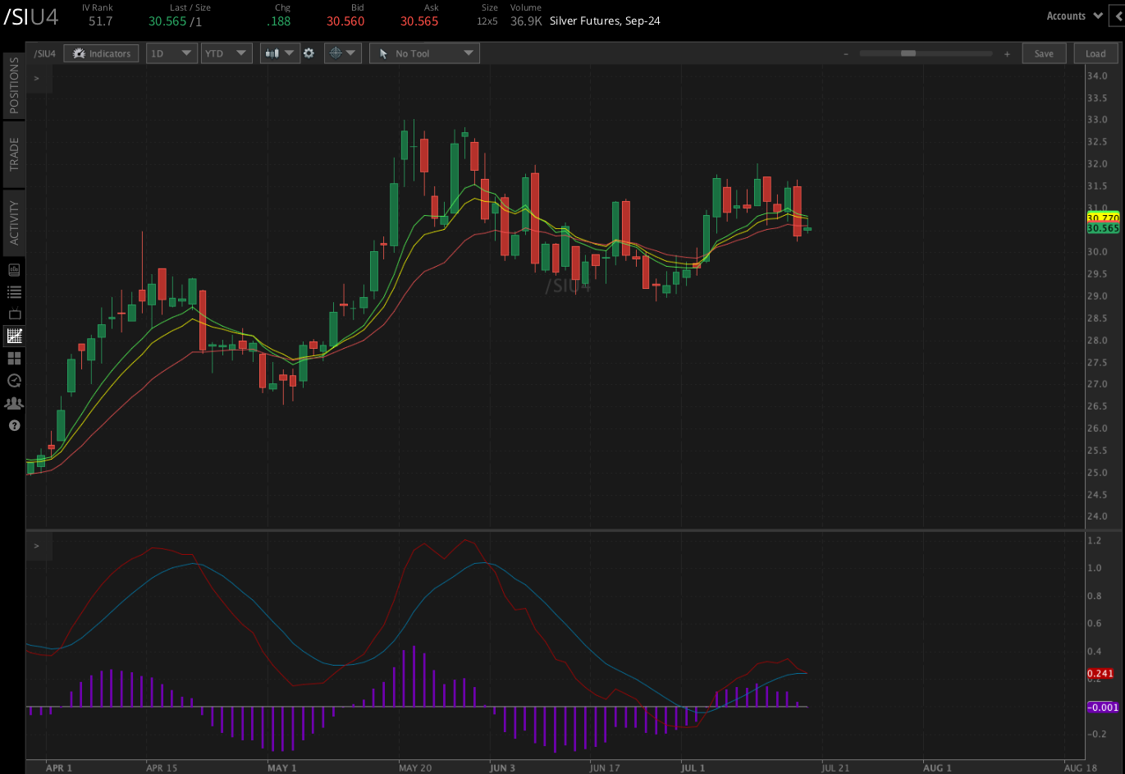This screenshot has height=774, width=1125.
Task: Click the help question mark icon
Action: coord(14,425)
